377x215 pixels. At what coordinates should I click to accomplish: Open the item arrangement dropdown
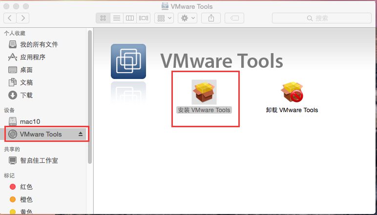(164, 18)
